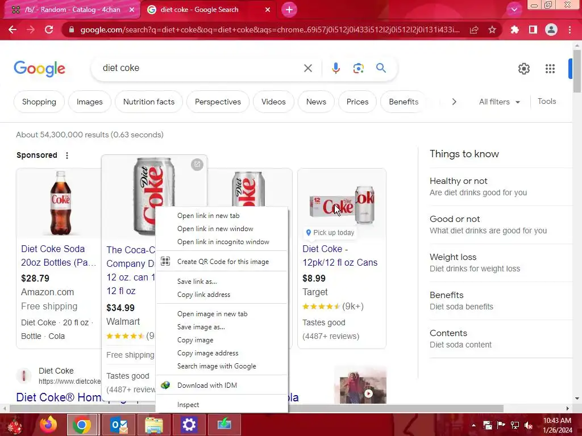Open Outlook from the taskbar

coord(119,425)
